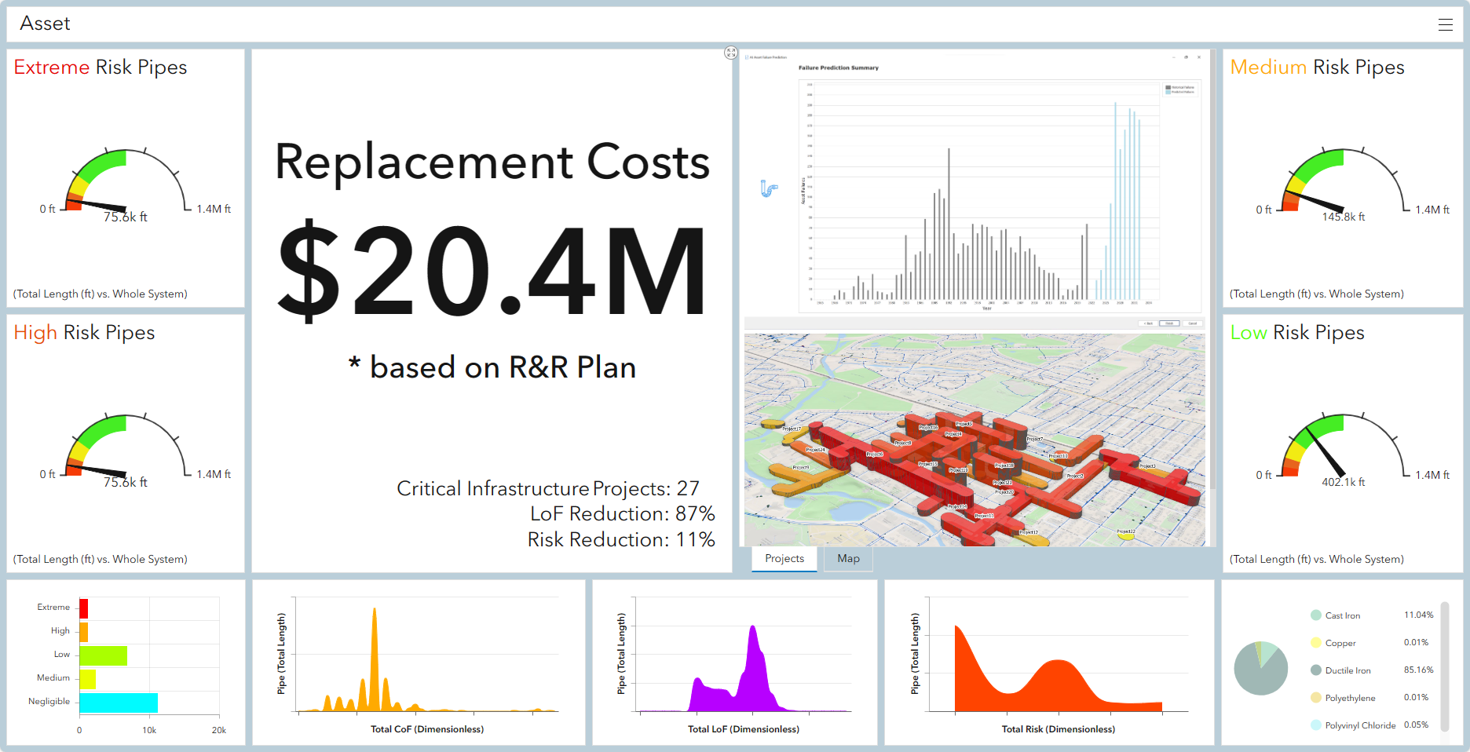Viewport: 1470px width, 752px height.
Task: Click the pie chart of pipe materials
Action: (x=1260, y=668)
